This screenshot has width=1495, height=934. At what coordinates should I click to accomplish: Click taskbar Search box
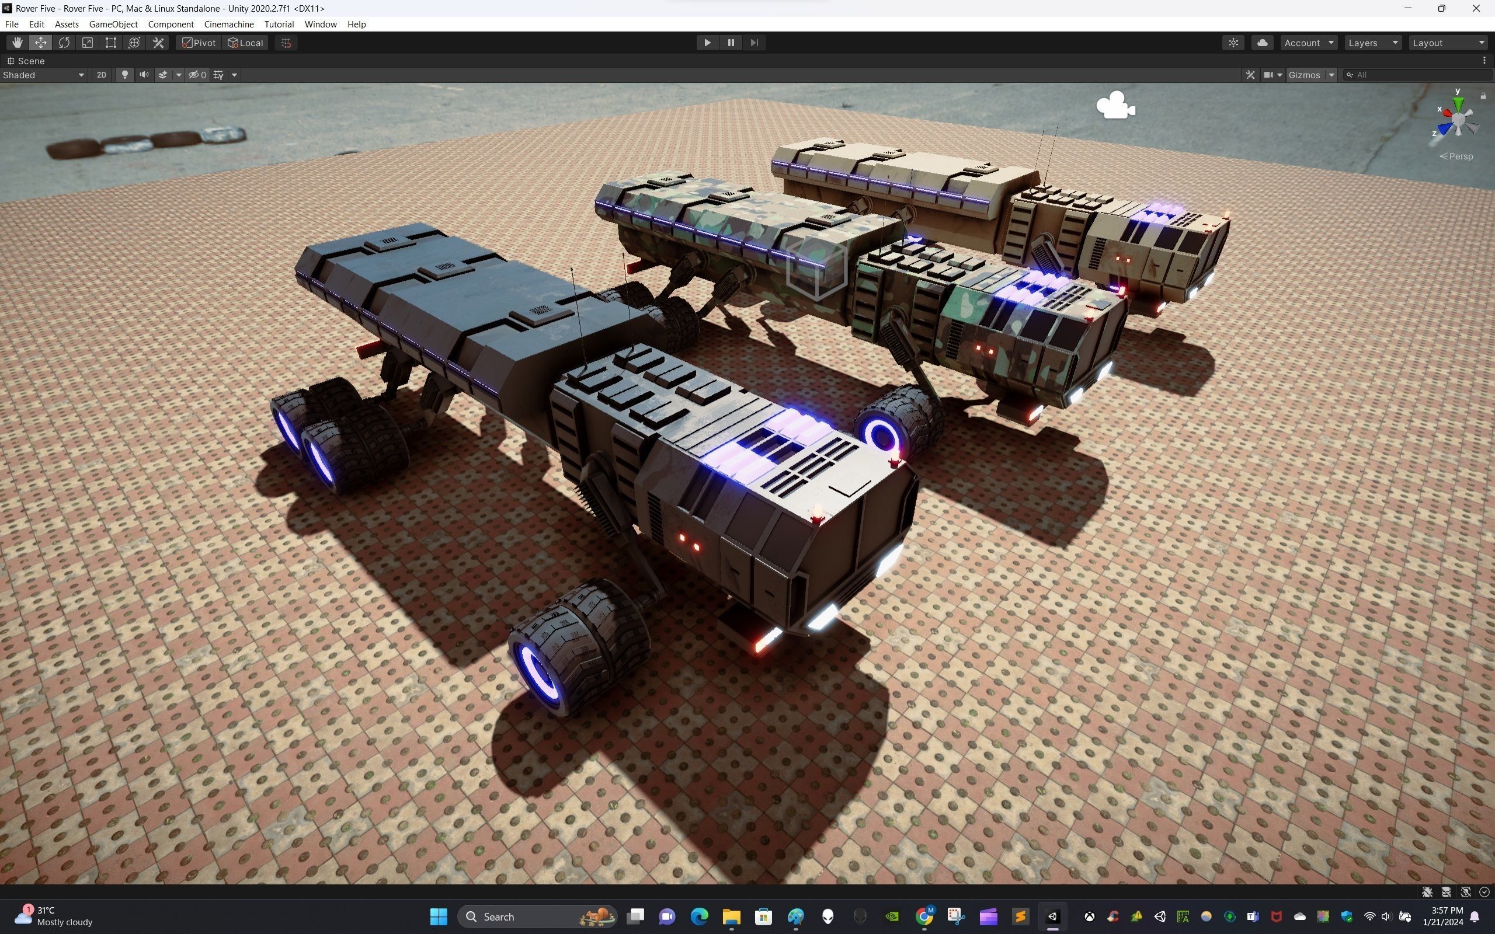point(537,916)
